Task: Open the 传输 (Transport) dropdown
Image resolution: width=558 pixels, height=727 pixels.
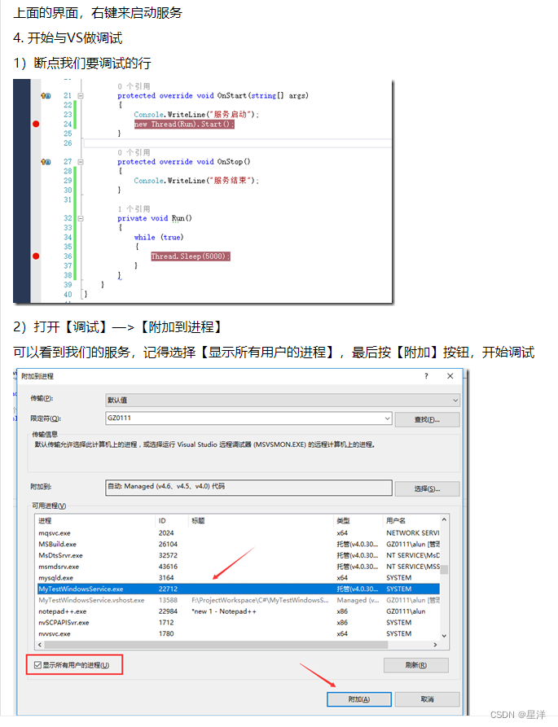Action: pos(283,400)
